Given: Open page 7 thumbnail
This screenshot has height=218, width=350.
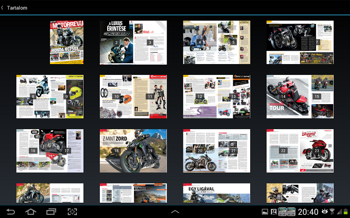Looking at the screenshot, I should [x=317, y=42].
